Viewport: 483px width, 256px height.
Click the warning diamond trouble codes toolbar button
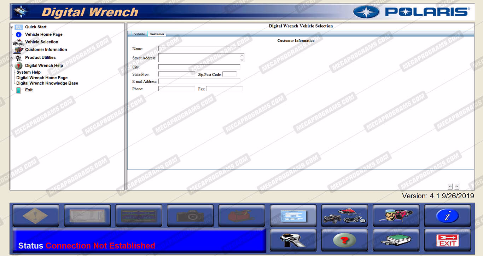click(36, 216)
